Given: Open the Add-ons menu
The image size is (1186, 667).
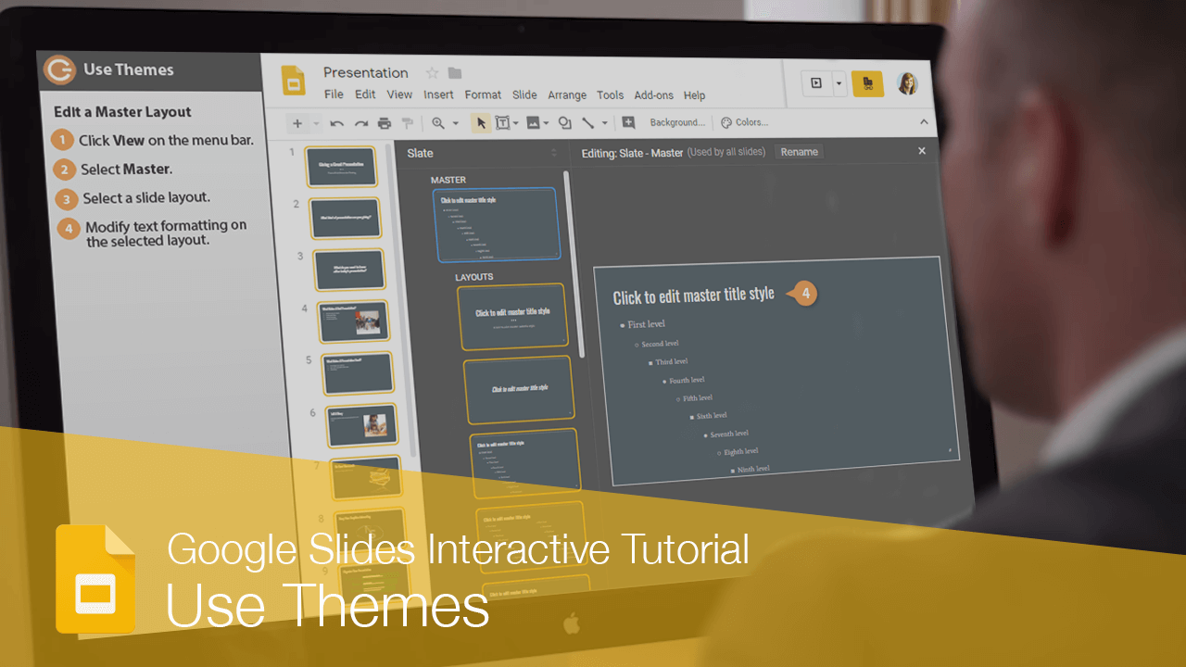Looking at the screenshot, I should pyautogui.click(x=654, y=95).
